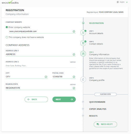Click the globe language icon
The height and width of the screenshot is (134, 131).
point(118,2)
